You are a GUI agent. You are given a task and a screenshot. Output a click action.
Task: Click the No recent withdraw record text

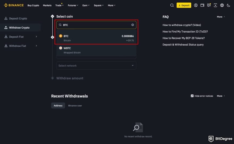pyautogui.click(x=138, y=136)
